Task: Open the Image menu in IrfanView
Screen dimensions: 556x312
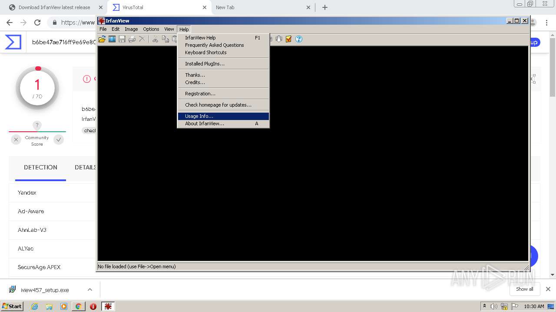Action: 131,29
